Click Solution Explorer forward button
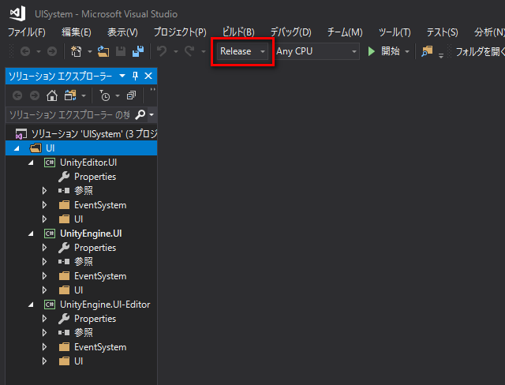Viewport: 505px width, 385px height. click(35, 95)
